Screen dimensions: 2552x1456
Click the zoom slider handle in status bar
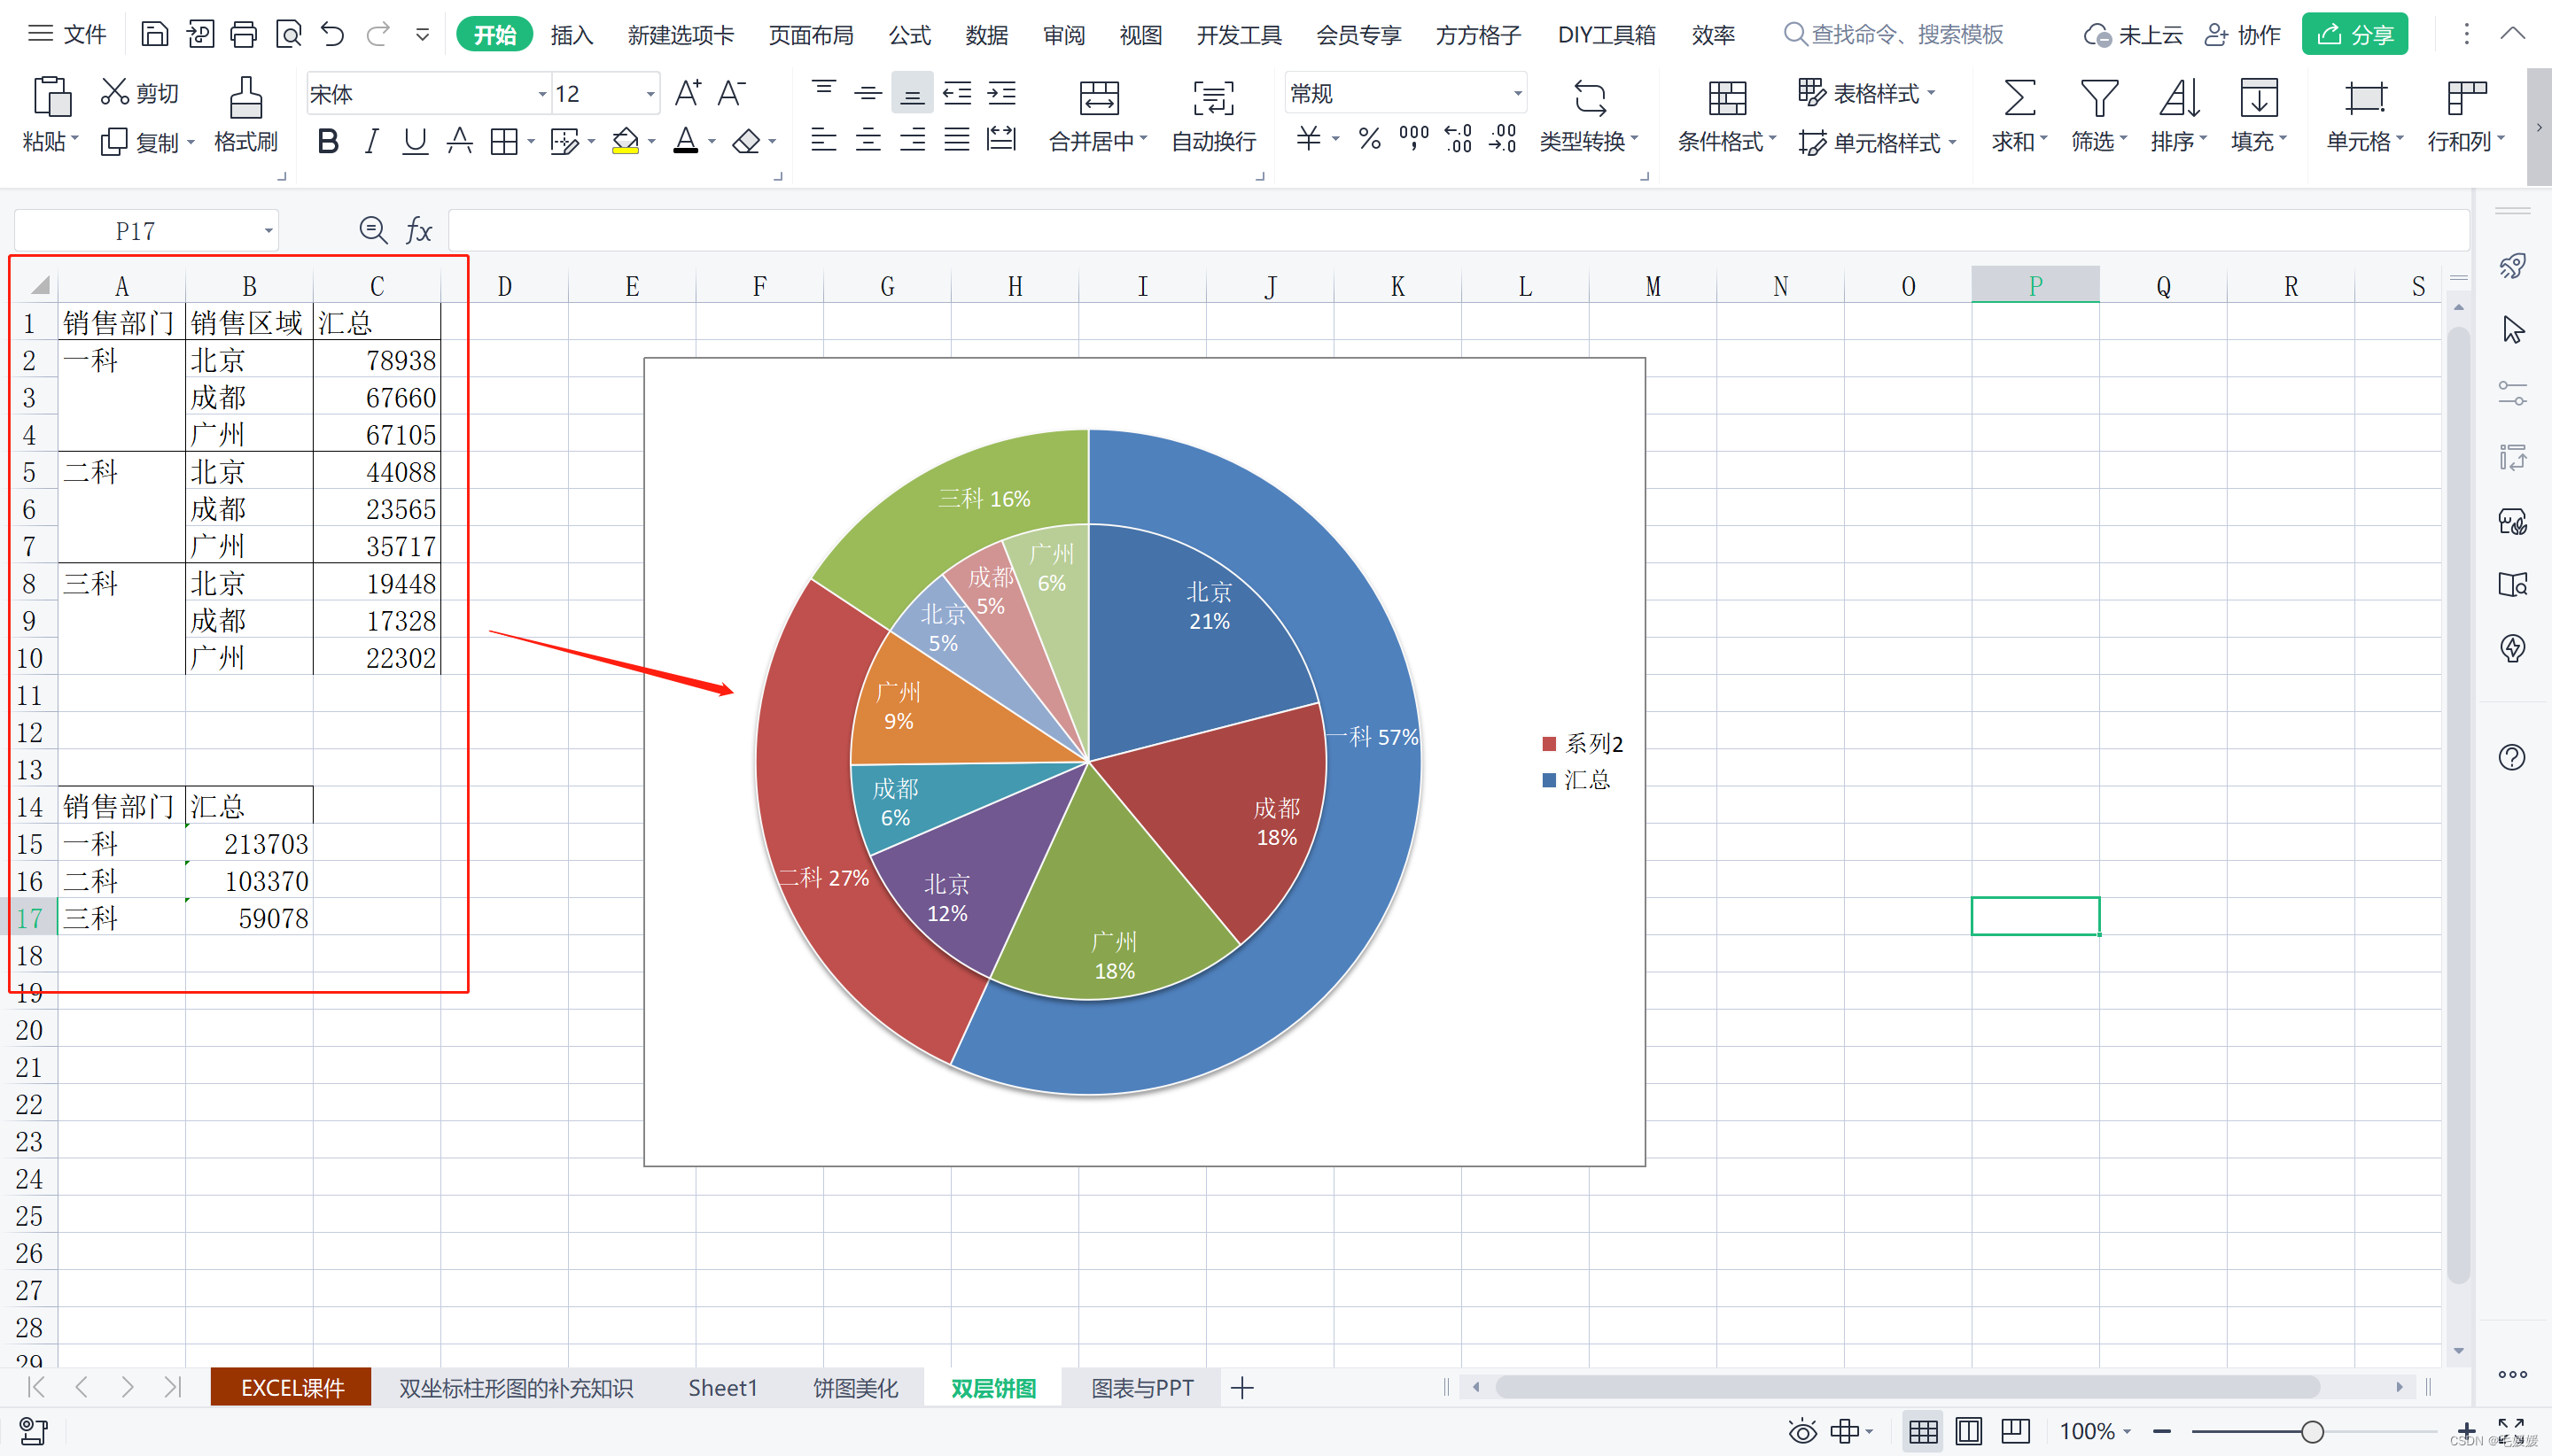coord(2311,1431)
